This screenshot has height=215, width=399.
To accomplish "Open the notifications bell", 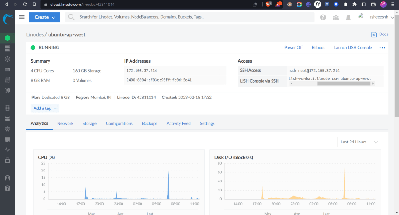I will pyautogui.click(x=348, y=17).
